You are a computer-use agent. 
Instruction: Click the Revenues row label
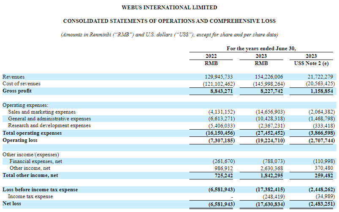[x=14, y=77]
